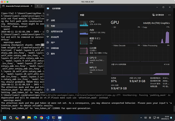Click the 共享 GPU 内存利用率 graph
Screen dimensions: 175x121
140,70
